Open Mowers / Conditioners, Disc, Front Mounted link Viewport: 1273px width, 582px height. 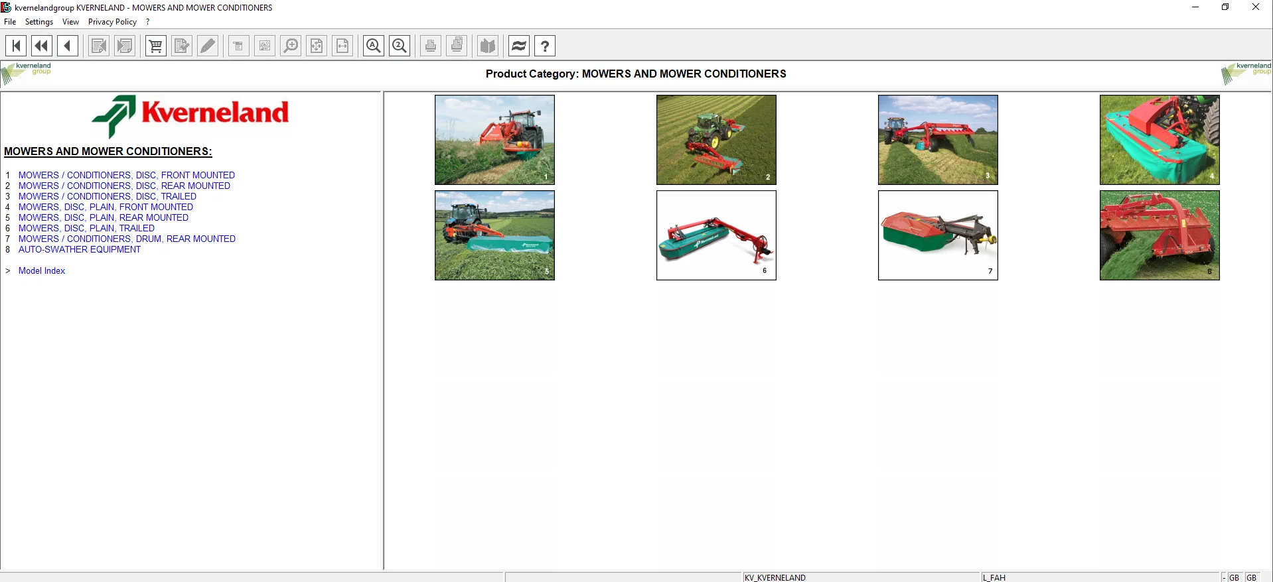pos(127,175)
